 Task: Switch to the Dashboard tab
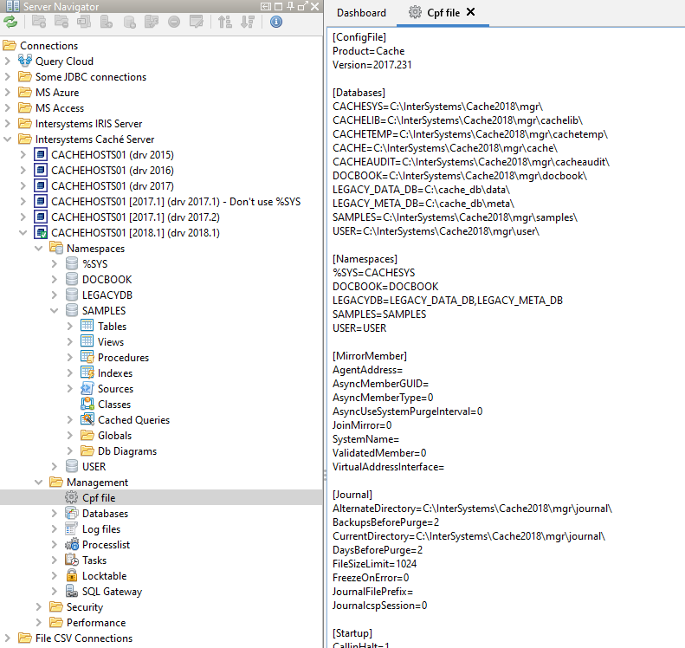[361, 13]
